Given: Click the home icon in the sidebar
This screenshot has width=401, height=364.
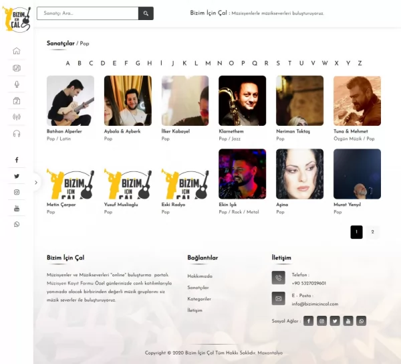Looking at the screenshot, I should 16,51.
